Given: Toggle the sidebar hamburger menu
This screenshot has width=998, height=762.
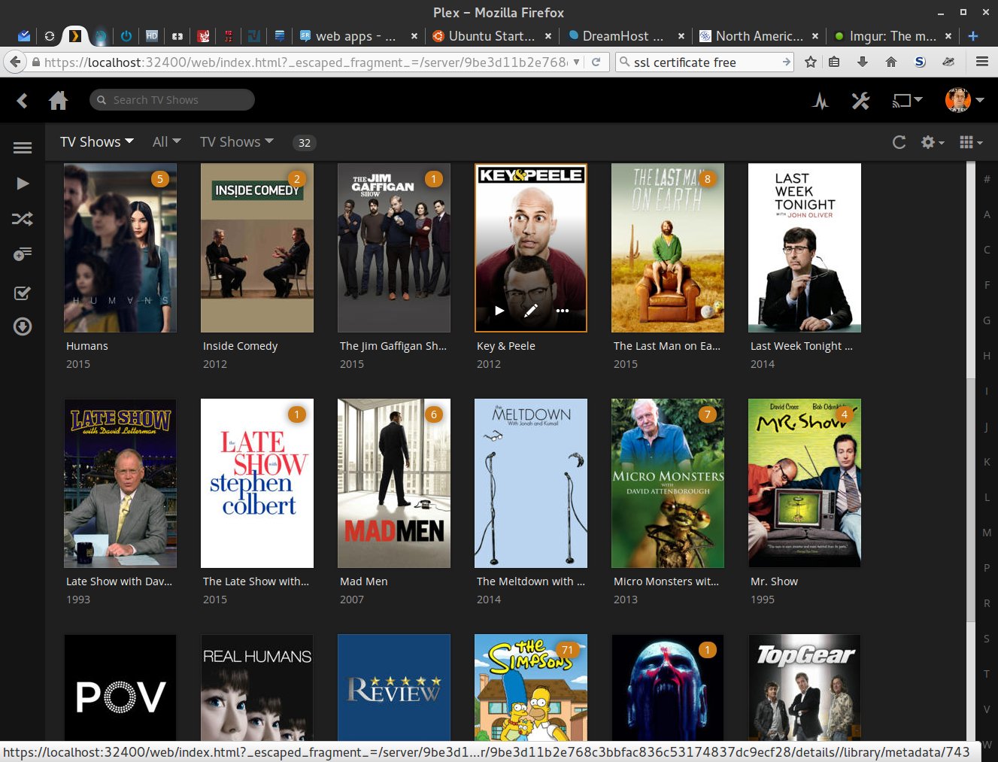Looking at the screenshot, I should 23,147.
